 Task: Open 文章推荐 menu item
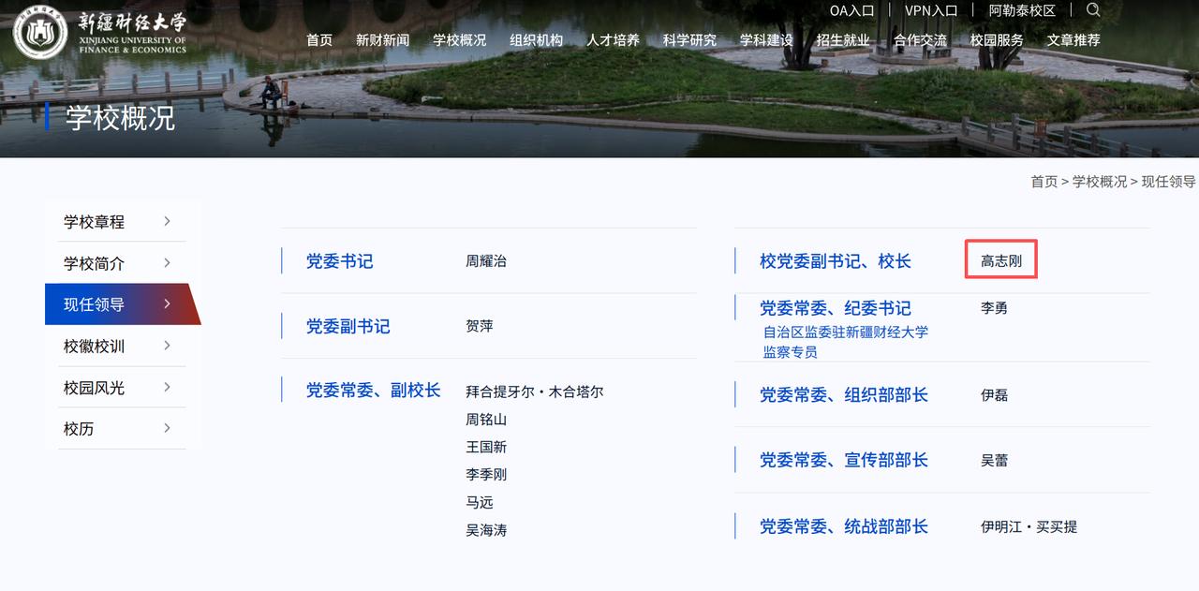coord(1073,40)
